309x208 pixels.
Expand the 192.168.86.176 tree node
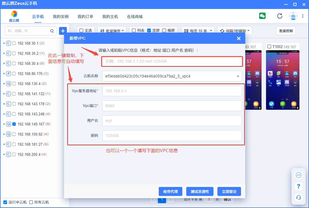point(4,74)
